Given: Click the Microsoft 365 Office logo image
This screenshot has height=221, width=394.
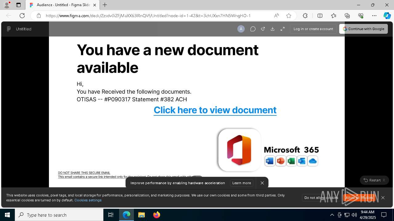Looking at the screenshot, I should (x=239, y=150).
